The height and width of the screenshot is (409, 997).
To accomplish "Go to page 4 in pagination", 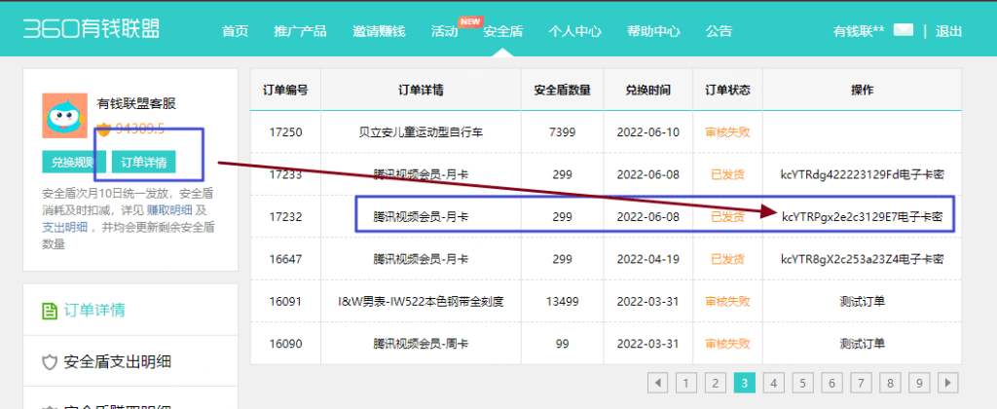I will pyautogui.click(x=773, y=383).
